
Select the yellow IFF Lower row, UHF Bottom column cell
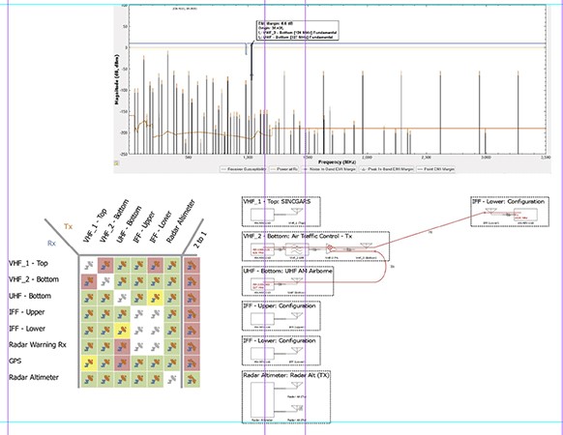click(122, 331)
